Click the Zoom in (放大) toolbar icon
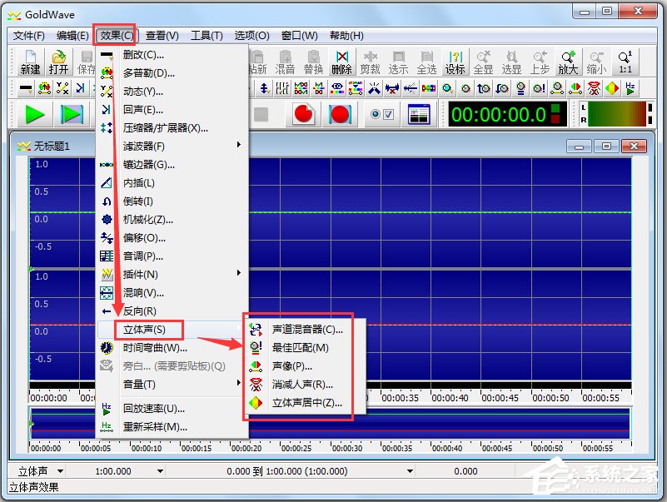 pyautogui.click(x=568, y=62)
